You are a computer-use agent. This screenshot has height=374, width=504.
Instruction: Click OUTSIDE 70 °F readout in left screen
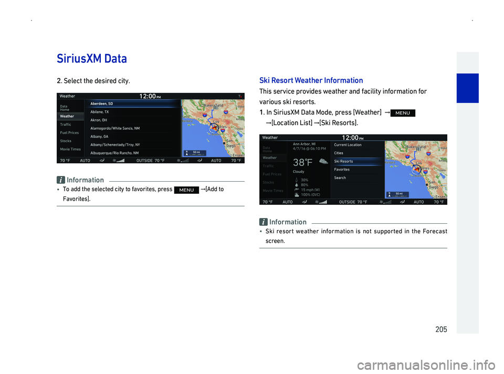point(151,160)
